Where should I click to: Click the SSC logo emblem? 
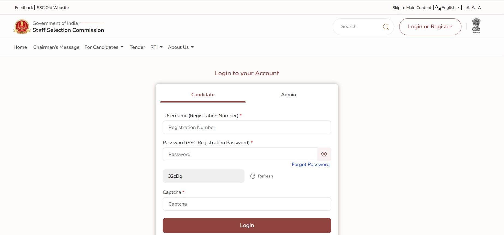coord(22,26)
